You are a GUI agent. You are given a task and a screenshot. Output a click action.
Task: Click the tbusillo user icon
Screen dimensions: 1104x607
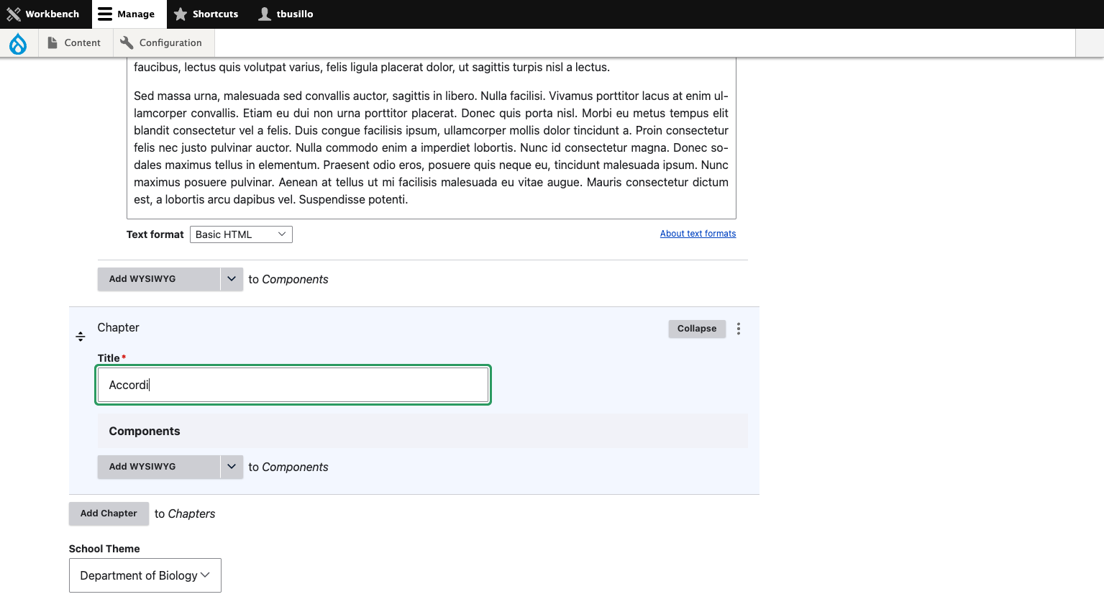[265, 14]
